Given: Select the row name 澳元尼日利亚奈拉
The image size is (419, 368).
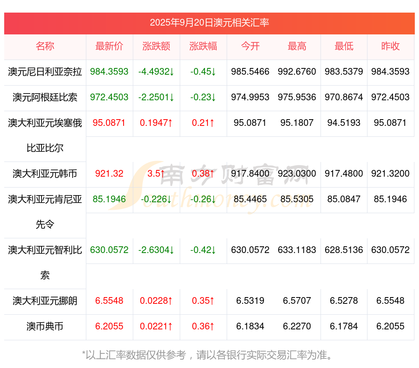Looking at the screenshot, I should [x=45, y=72].
